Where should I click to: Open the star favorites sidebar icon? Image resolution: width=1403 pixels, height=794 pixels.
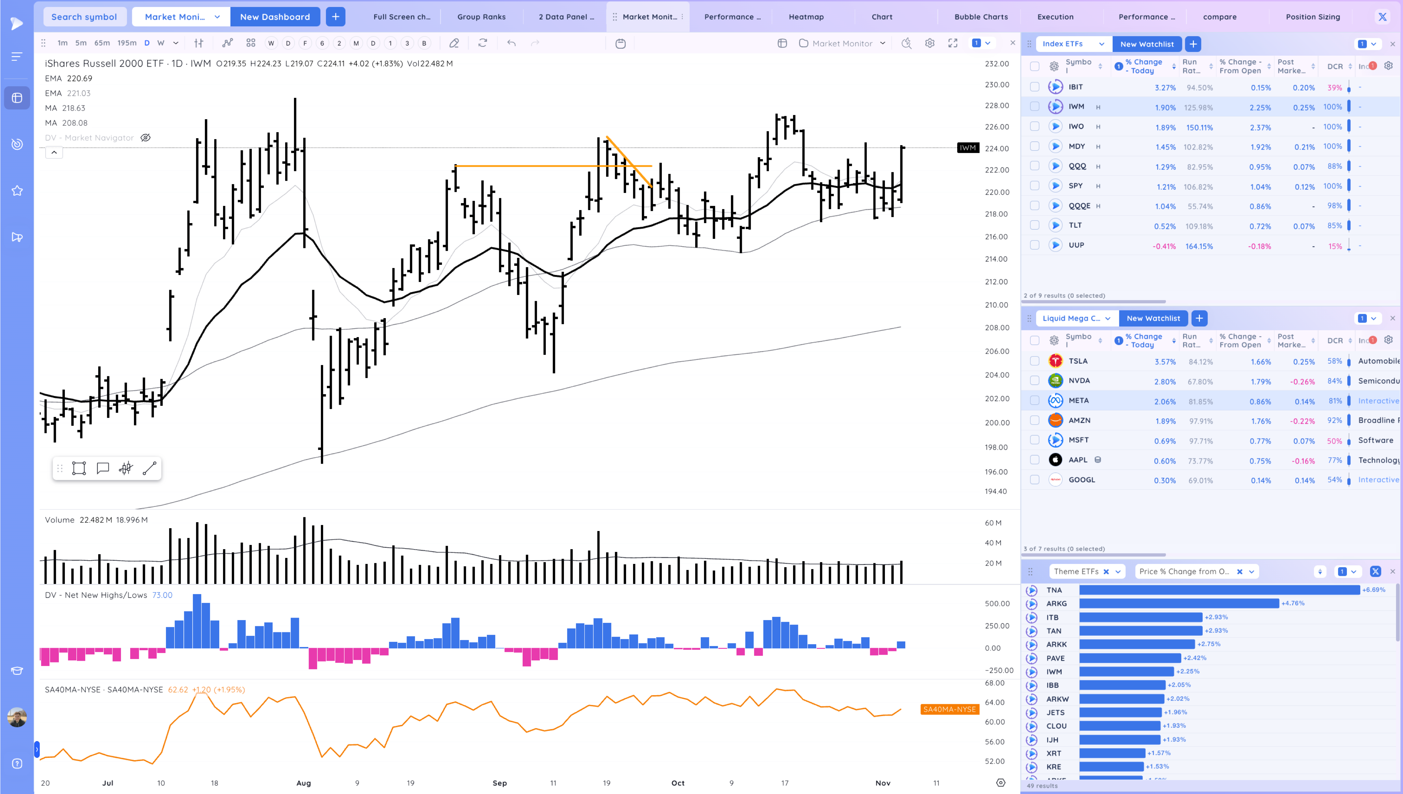[17, 191]
